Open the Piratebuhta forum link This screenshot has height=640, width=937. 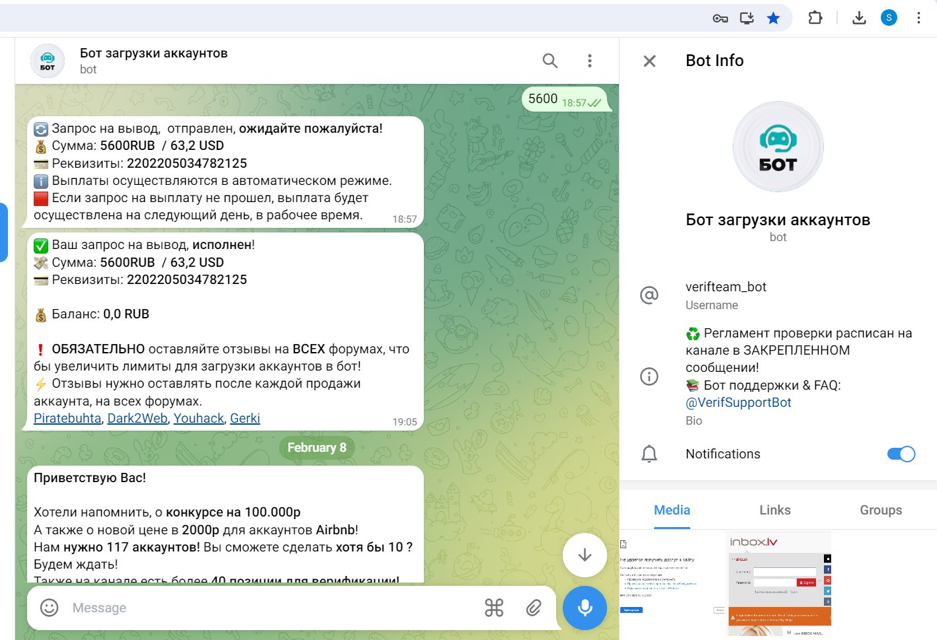pyautogui.click(x=67, y=418)
